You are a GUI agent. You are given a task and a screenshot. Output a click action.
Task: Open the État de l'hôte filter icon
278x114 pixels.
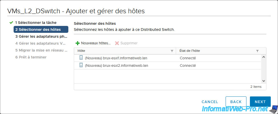(257, 51)
